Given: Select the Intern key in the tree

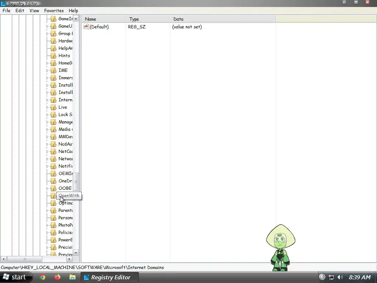Looking at the screenshot, I should (66, 100).
